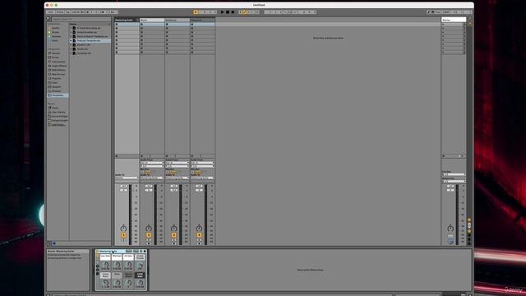Viewport: 526px width, 296px height.
Task: Toggle Mastering Suite device activator in device view
Action: [x=98, y=252]
